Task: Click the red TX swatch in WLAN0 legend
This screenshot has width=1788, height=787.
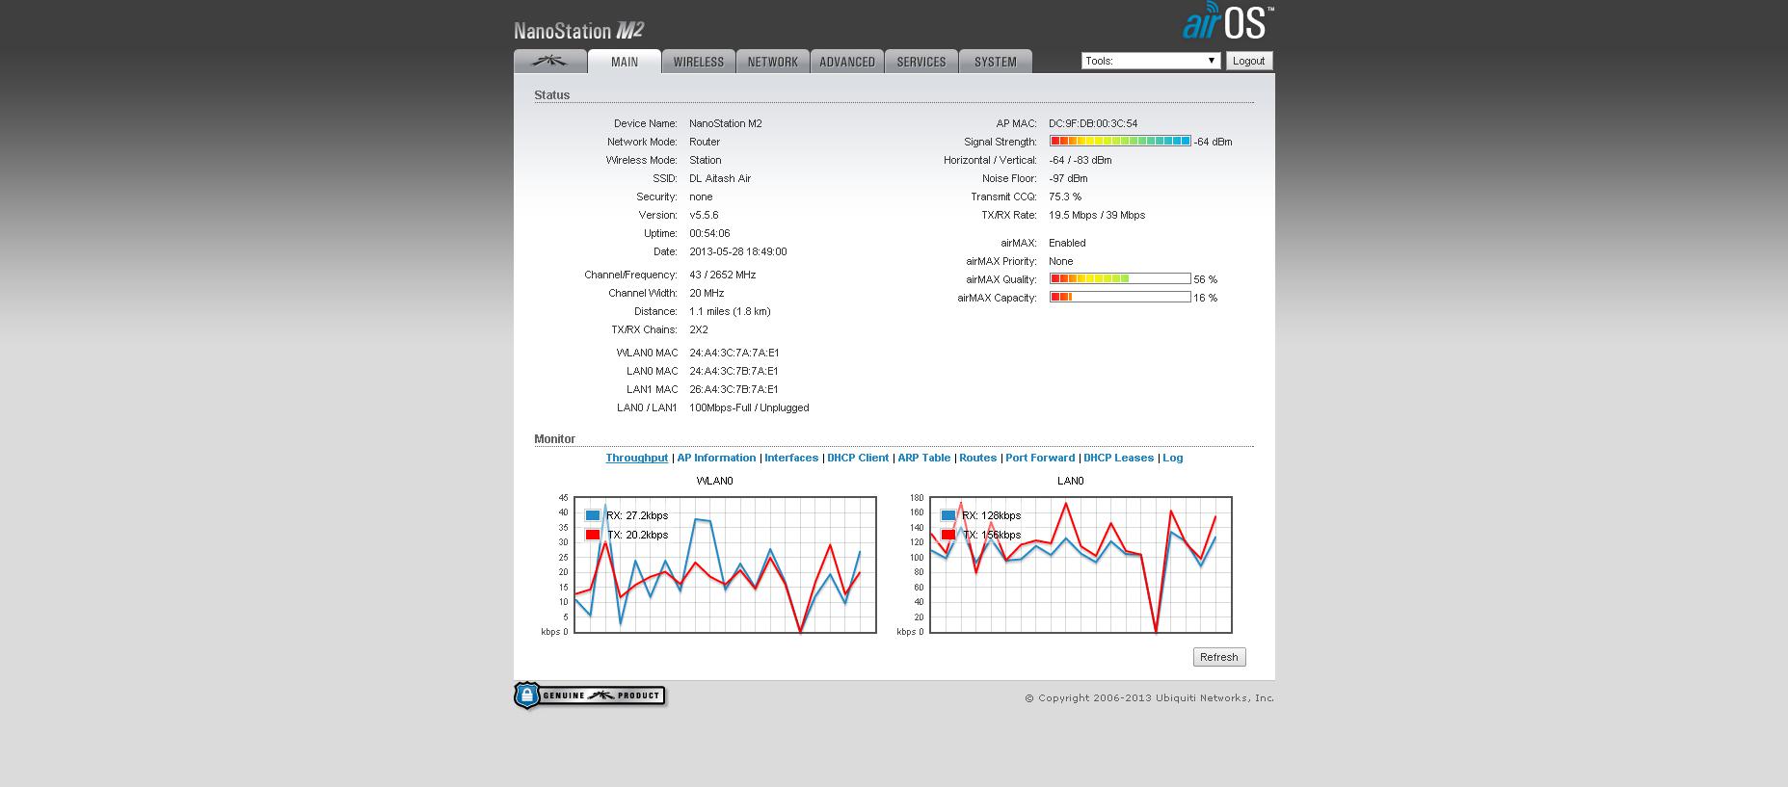Action: coord(593,535)
